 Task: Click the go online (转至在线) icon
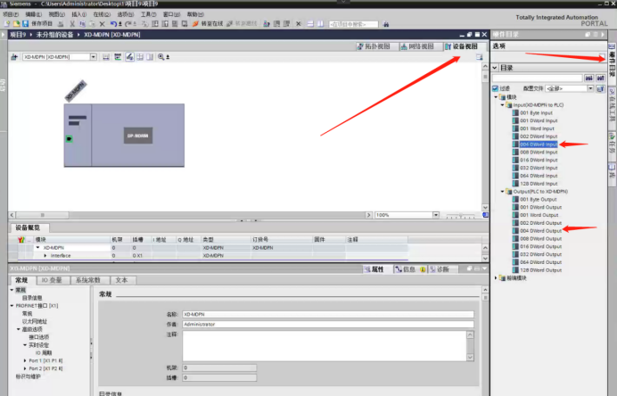[x=195, y=24]
